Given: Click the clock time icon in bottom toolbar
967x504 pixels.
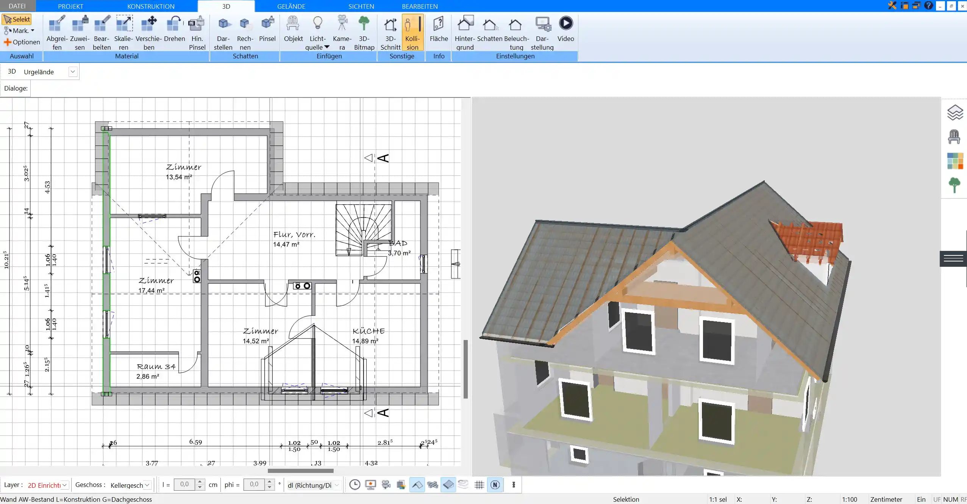Looking at the screenshot, I should coord(355,485).
